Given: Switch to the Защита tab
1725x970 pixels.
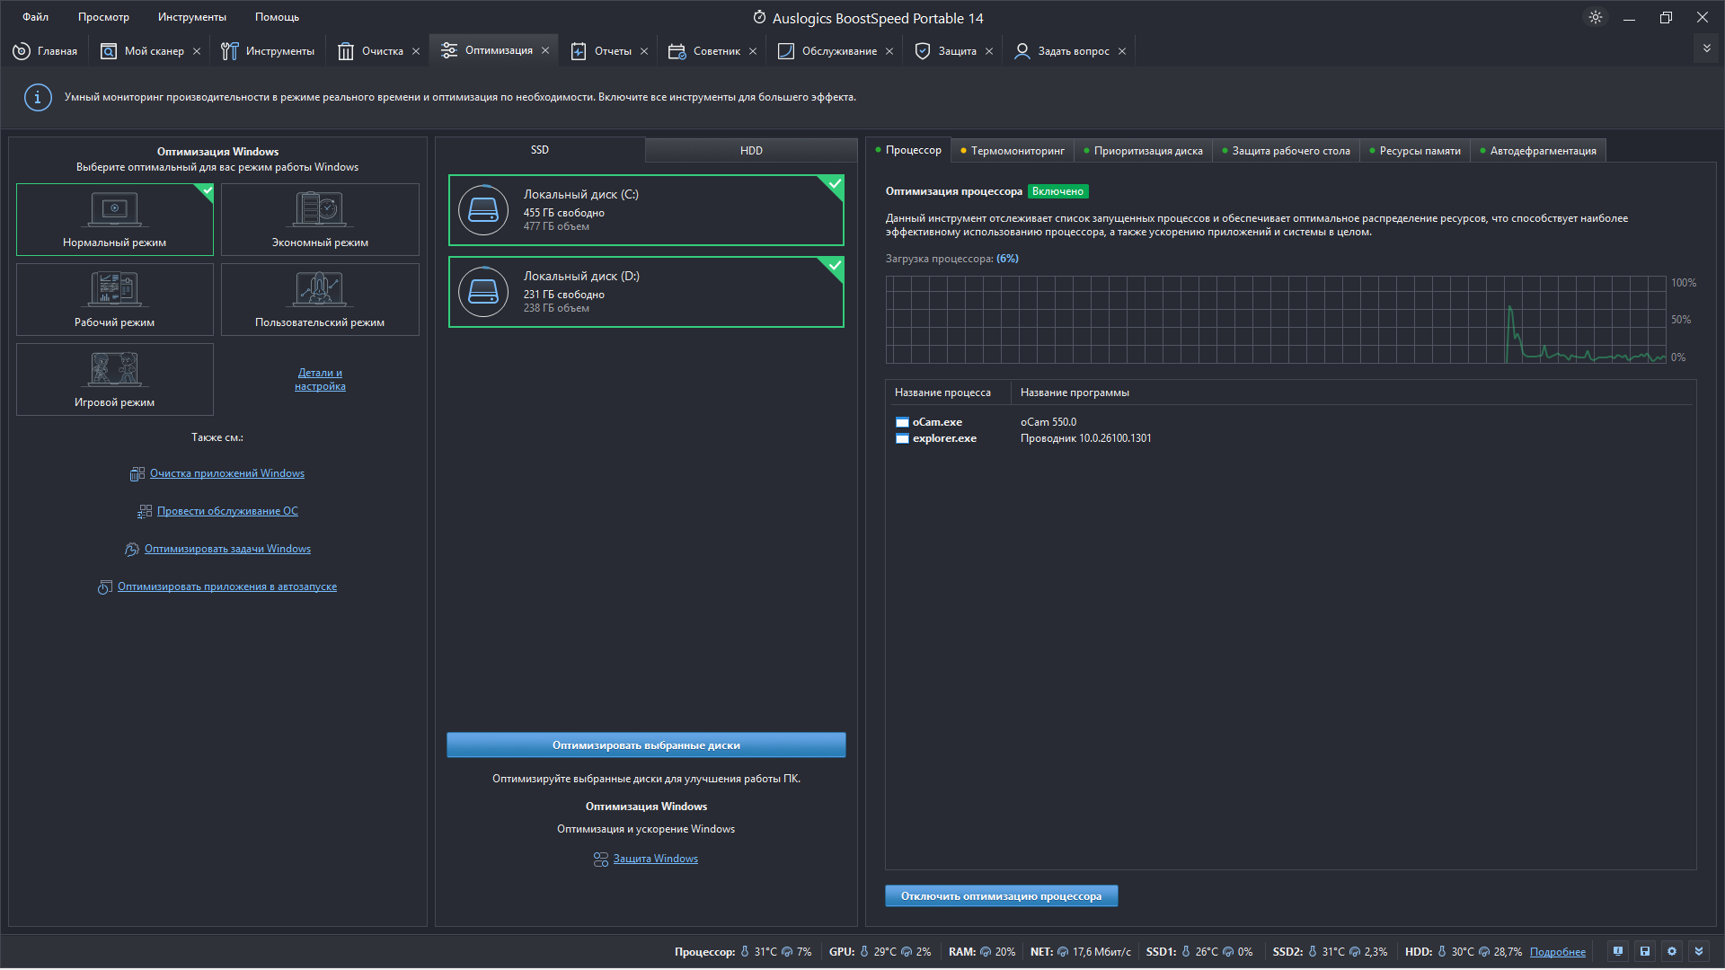Looking at the screenshot, I should click(946, 51).
